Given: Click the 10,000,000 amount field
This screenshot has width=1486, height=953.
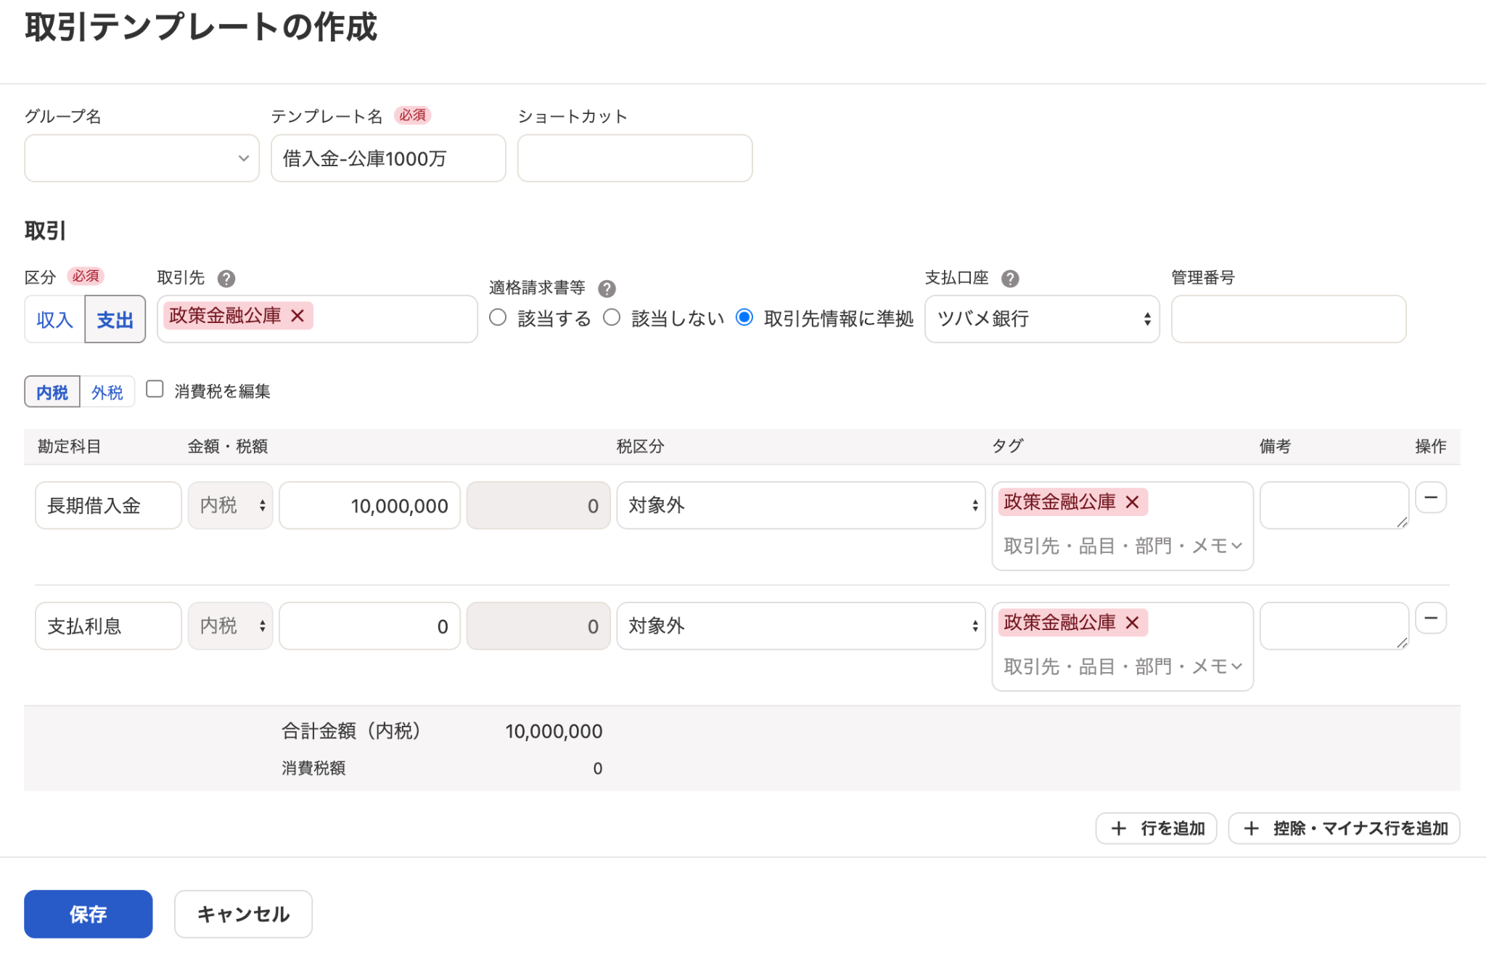Looking at the screenshot, I should 370,506.
